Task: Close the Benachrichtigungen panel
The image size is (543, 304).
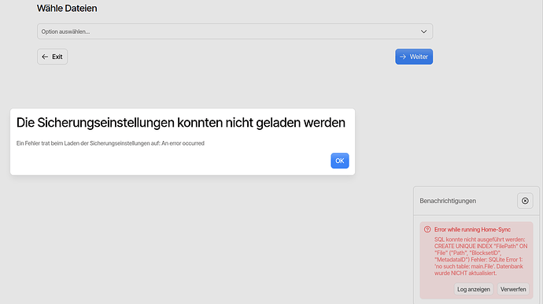Action: point(525,201)
